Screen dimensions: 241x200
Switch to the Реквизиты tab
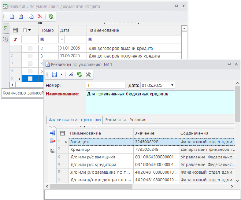point(115,120)
